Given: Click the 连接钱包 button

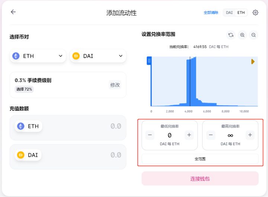Looking at the screenshot, I should click(x=200, y=178).
